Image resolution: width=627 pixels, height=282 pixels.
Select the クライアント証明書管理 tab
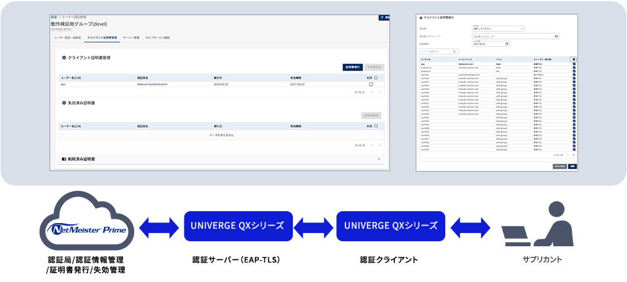click(102, 38)
